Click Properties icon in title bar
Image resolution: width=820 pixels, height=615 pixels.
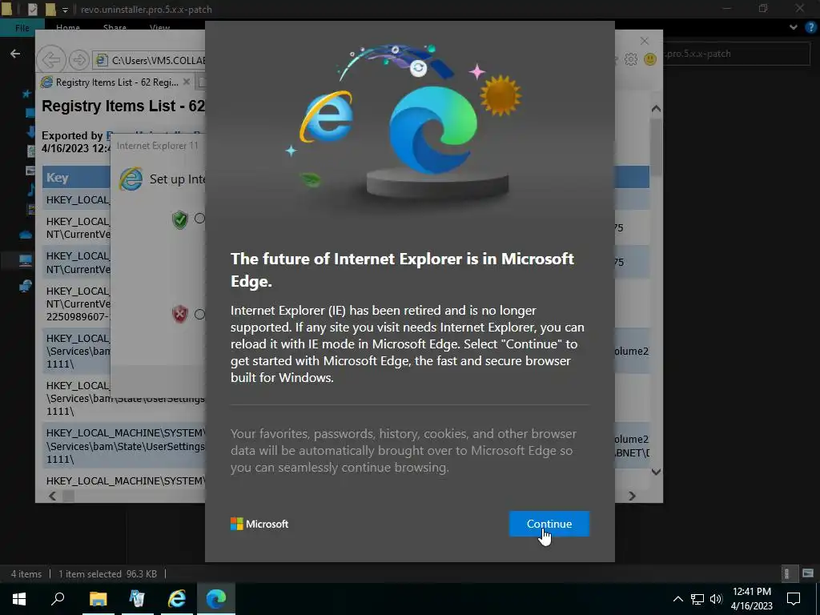32,9
